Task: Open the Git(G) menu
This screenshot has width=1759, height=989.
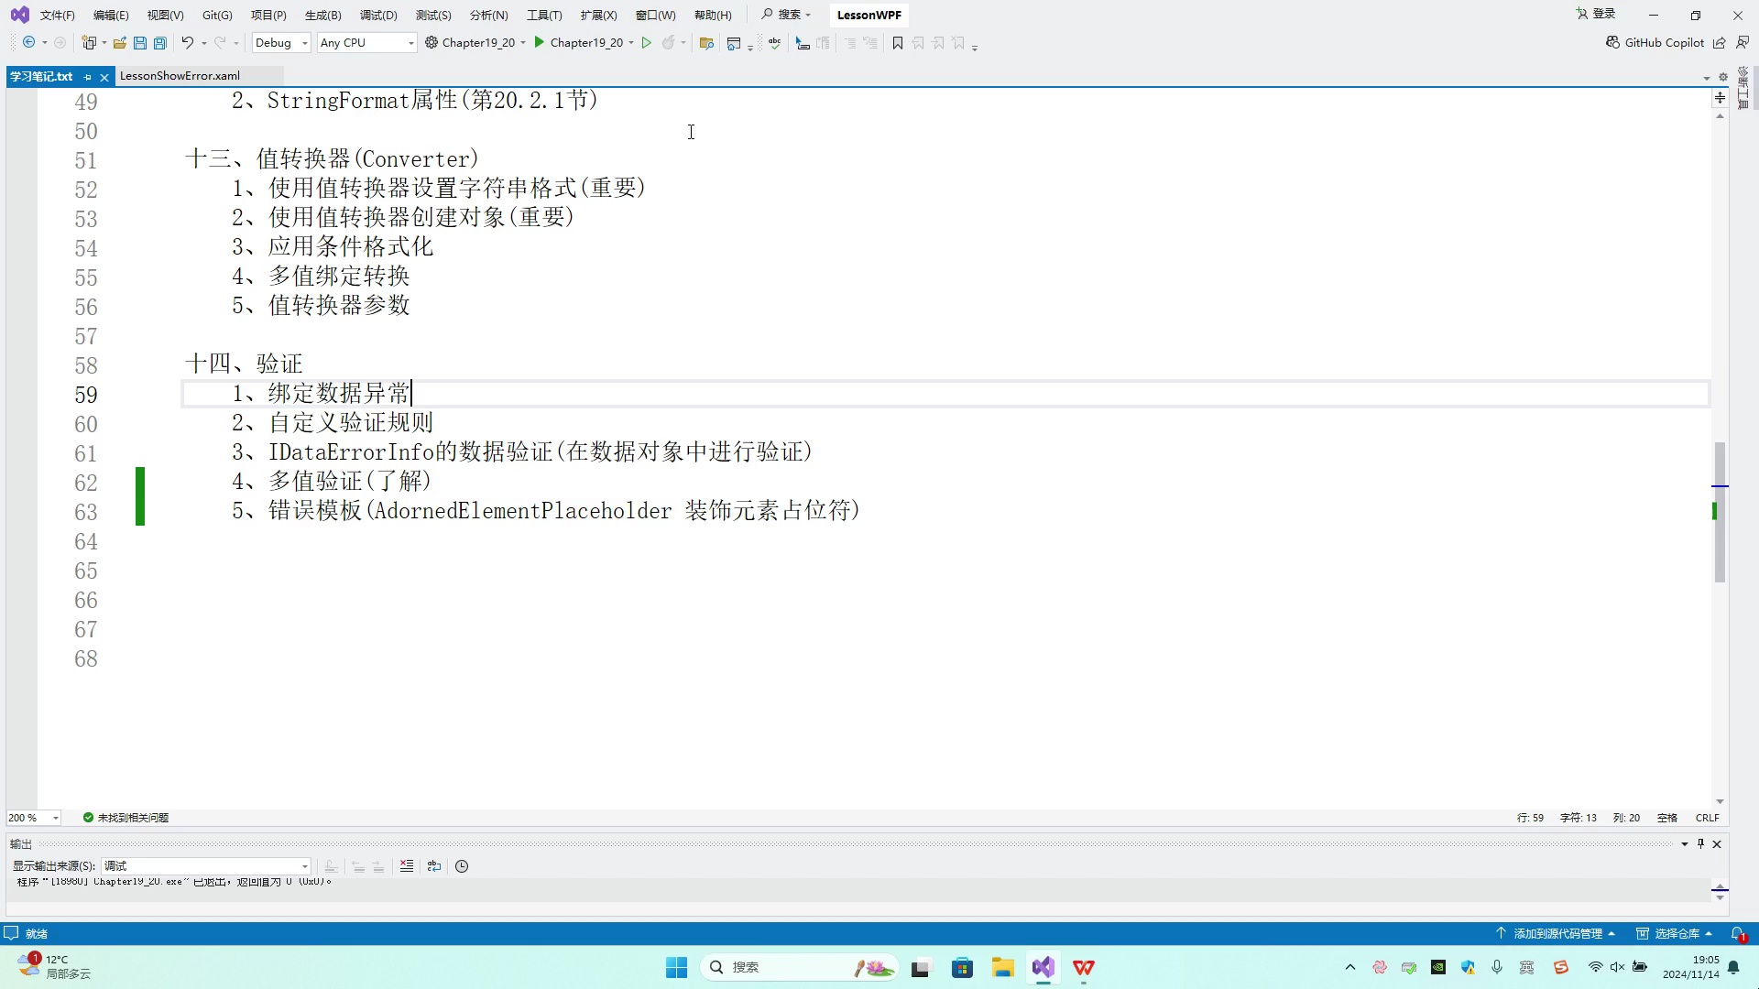Action: coord(216,15)
